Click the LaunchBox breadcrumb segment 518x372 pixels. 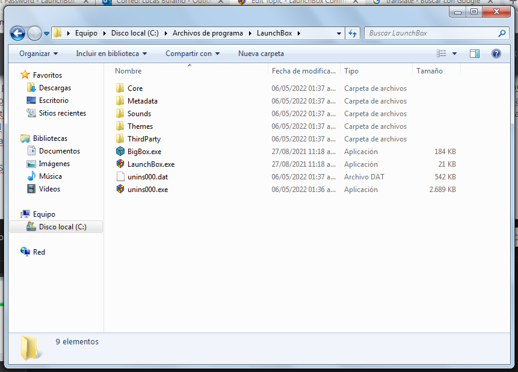coord(274,33)
